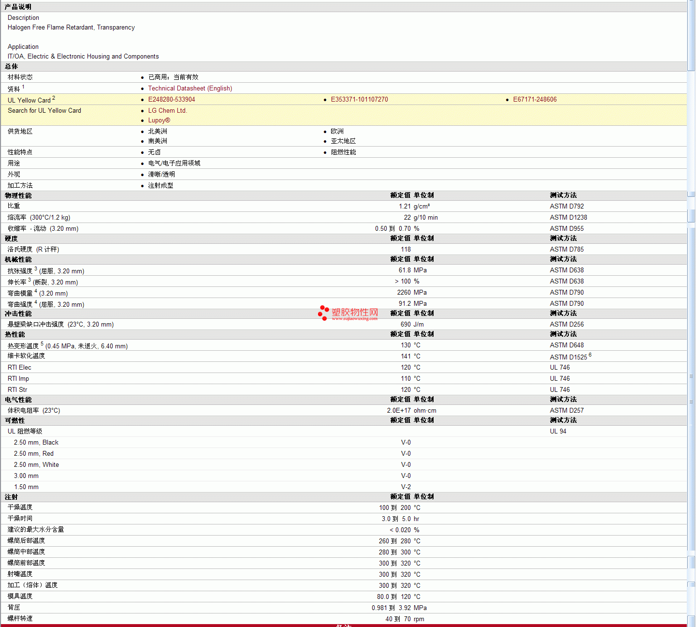Click the flexural strength value 91.2
Image resolution: width=696 pixels, height=627 pixels.
405,304
